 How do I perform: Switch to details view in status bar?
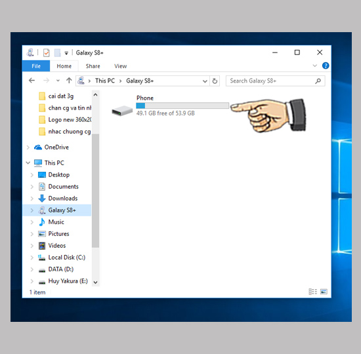(x=312, y=292)
